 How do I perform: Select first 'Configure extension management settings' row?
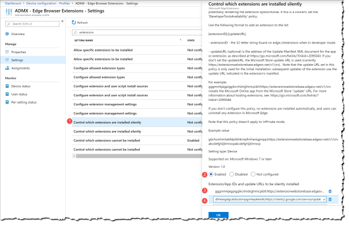[137, 104]
